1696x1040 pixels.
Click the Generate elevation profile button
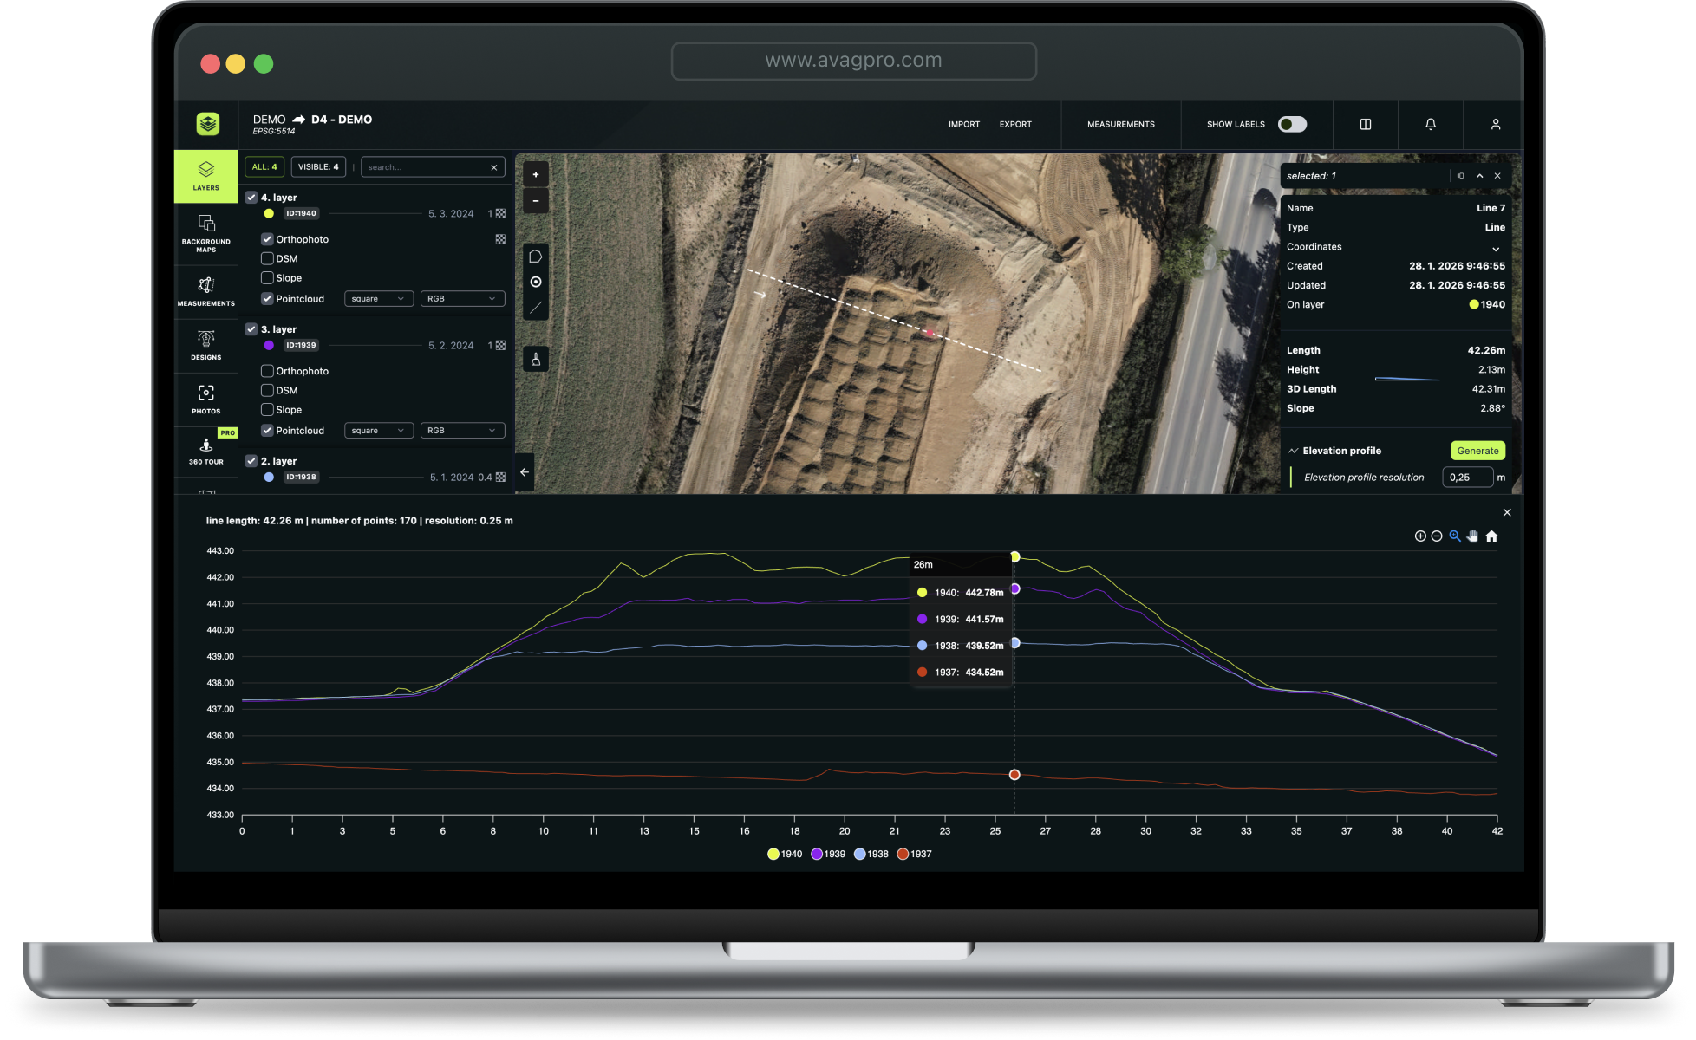pos(1477,451)
